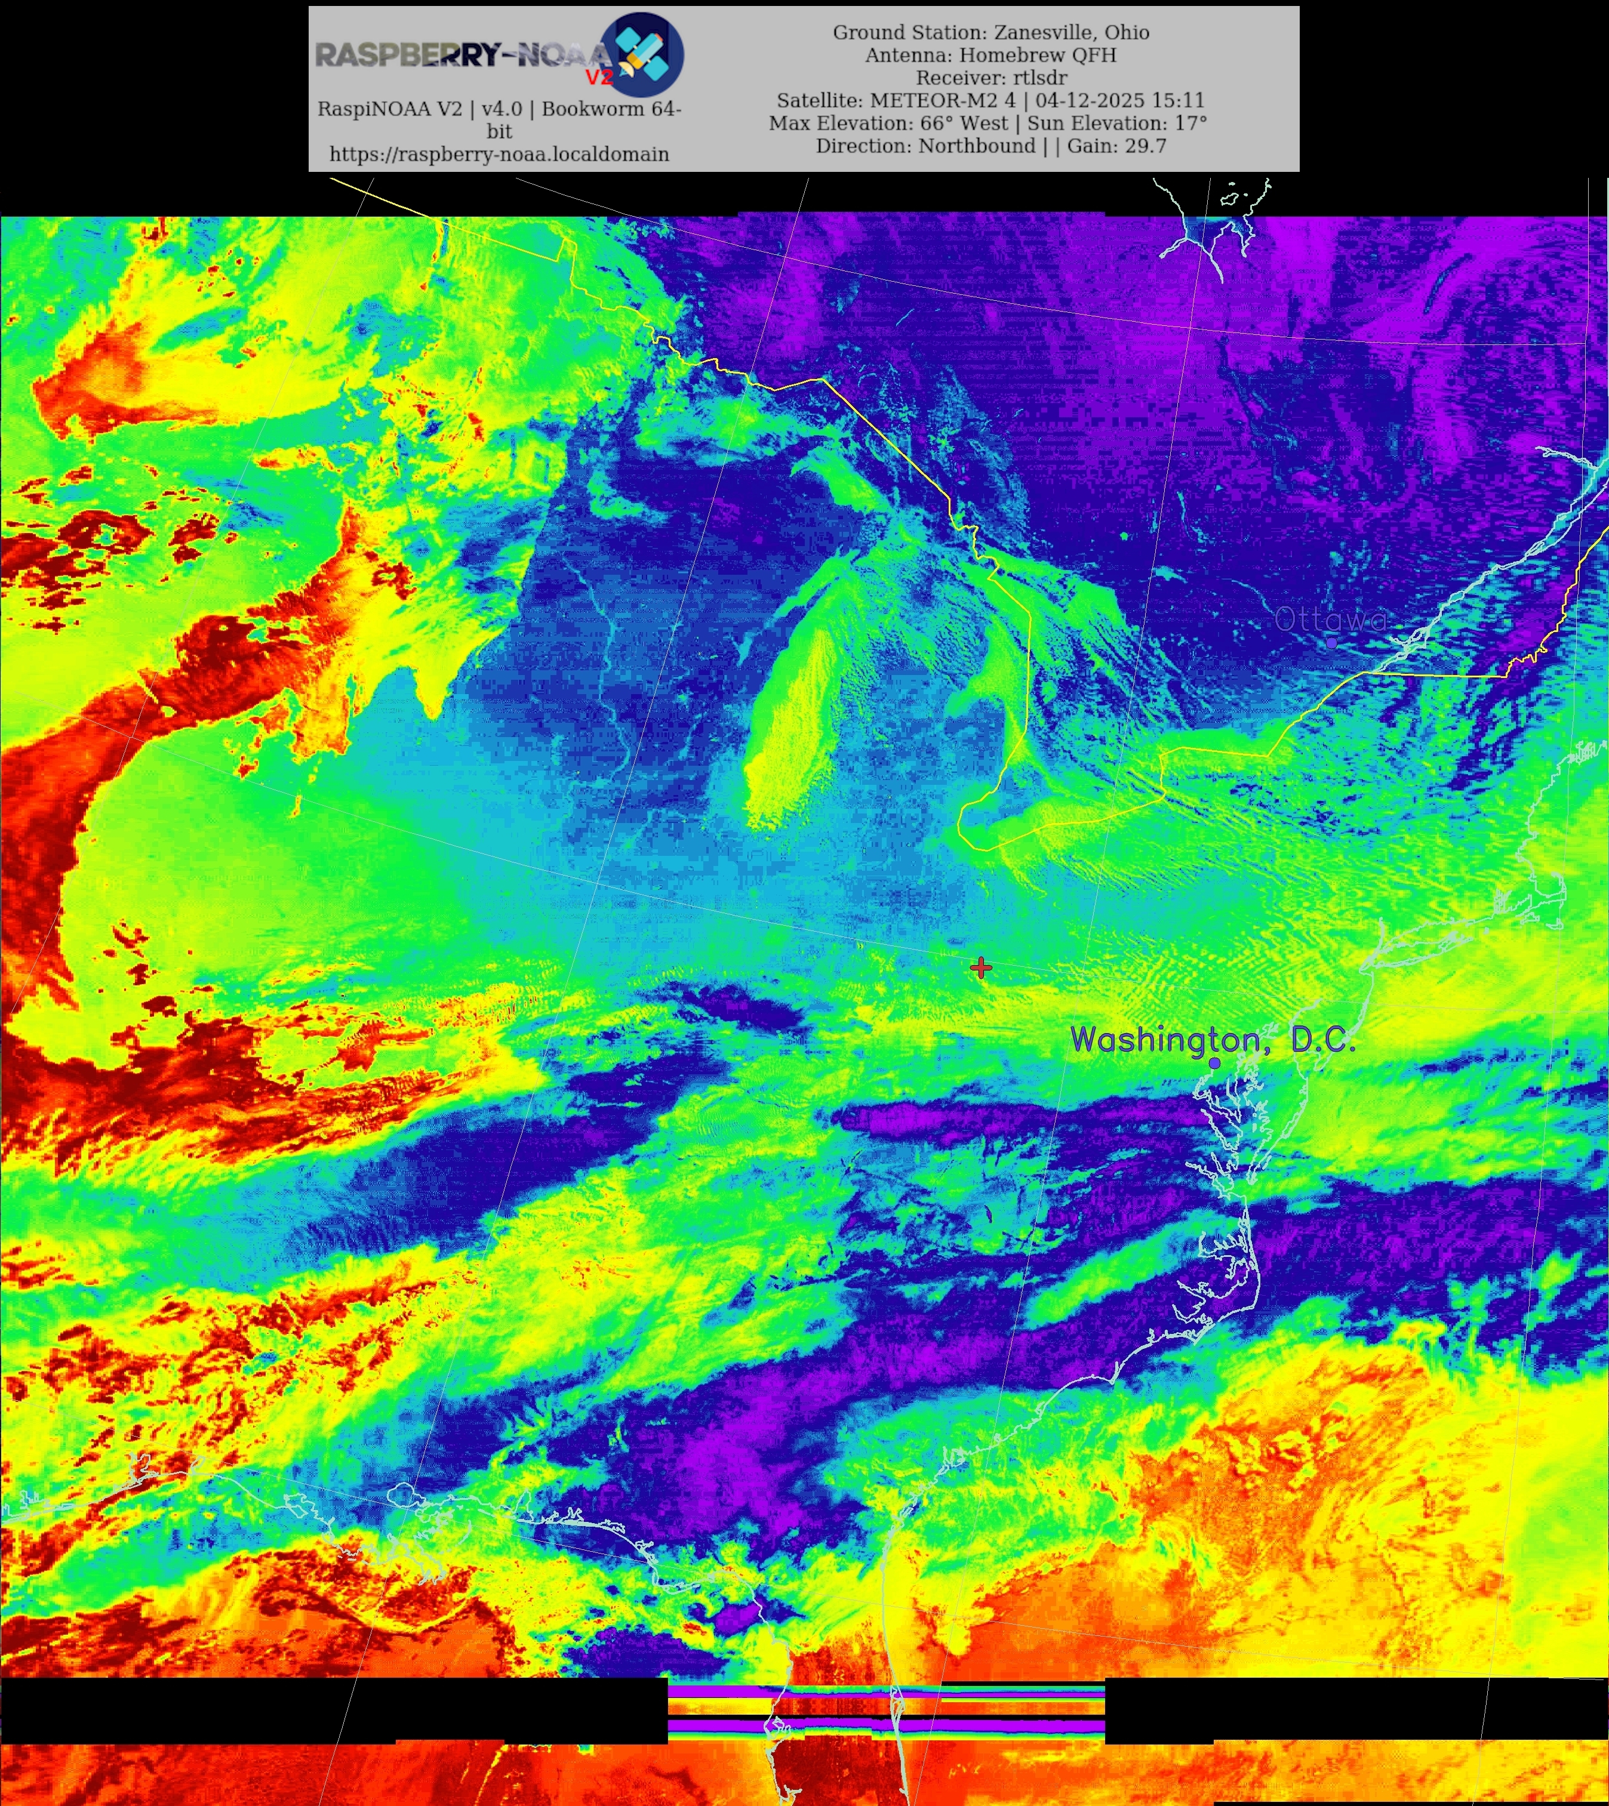1609x1806 pixels.
Task: Click the Washington, D.C. map label
Action: pyautogui.click(x=1212, y=1039)
